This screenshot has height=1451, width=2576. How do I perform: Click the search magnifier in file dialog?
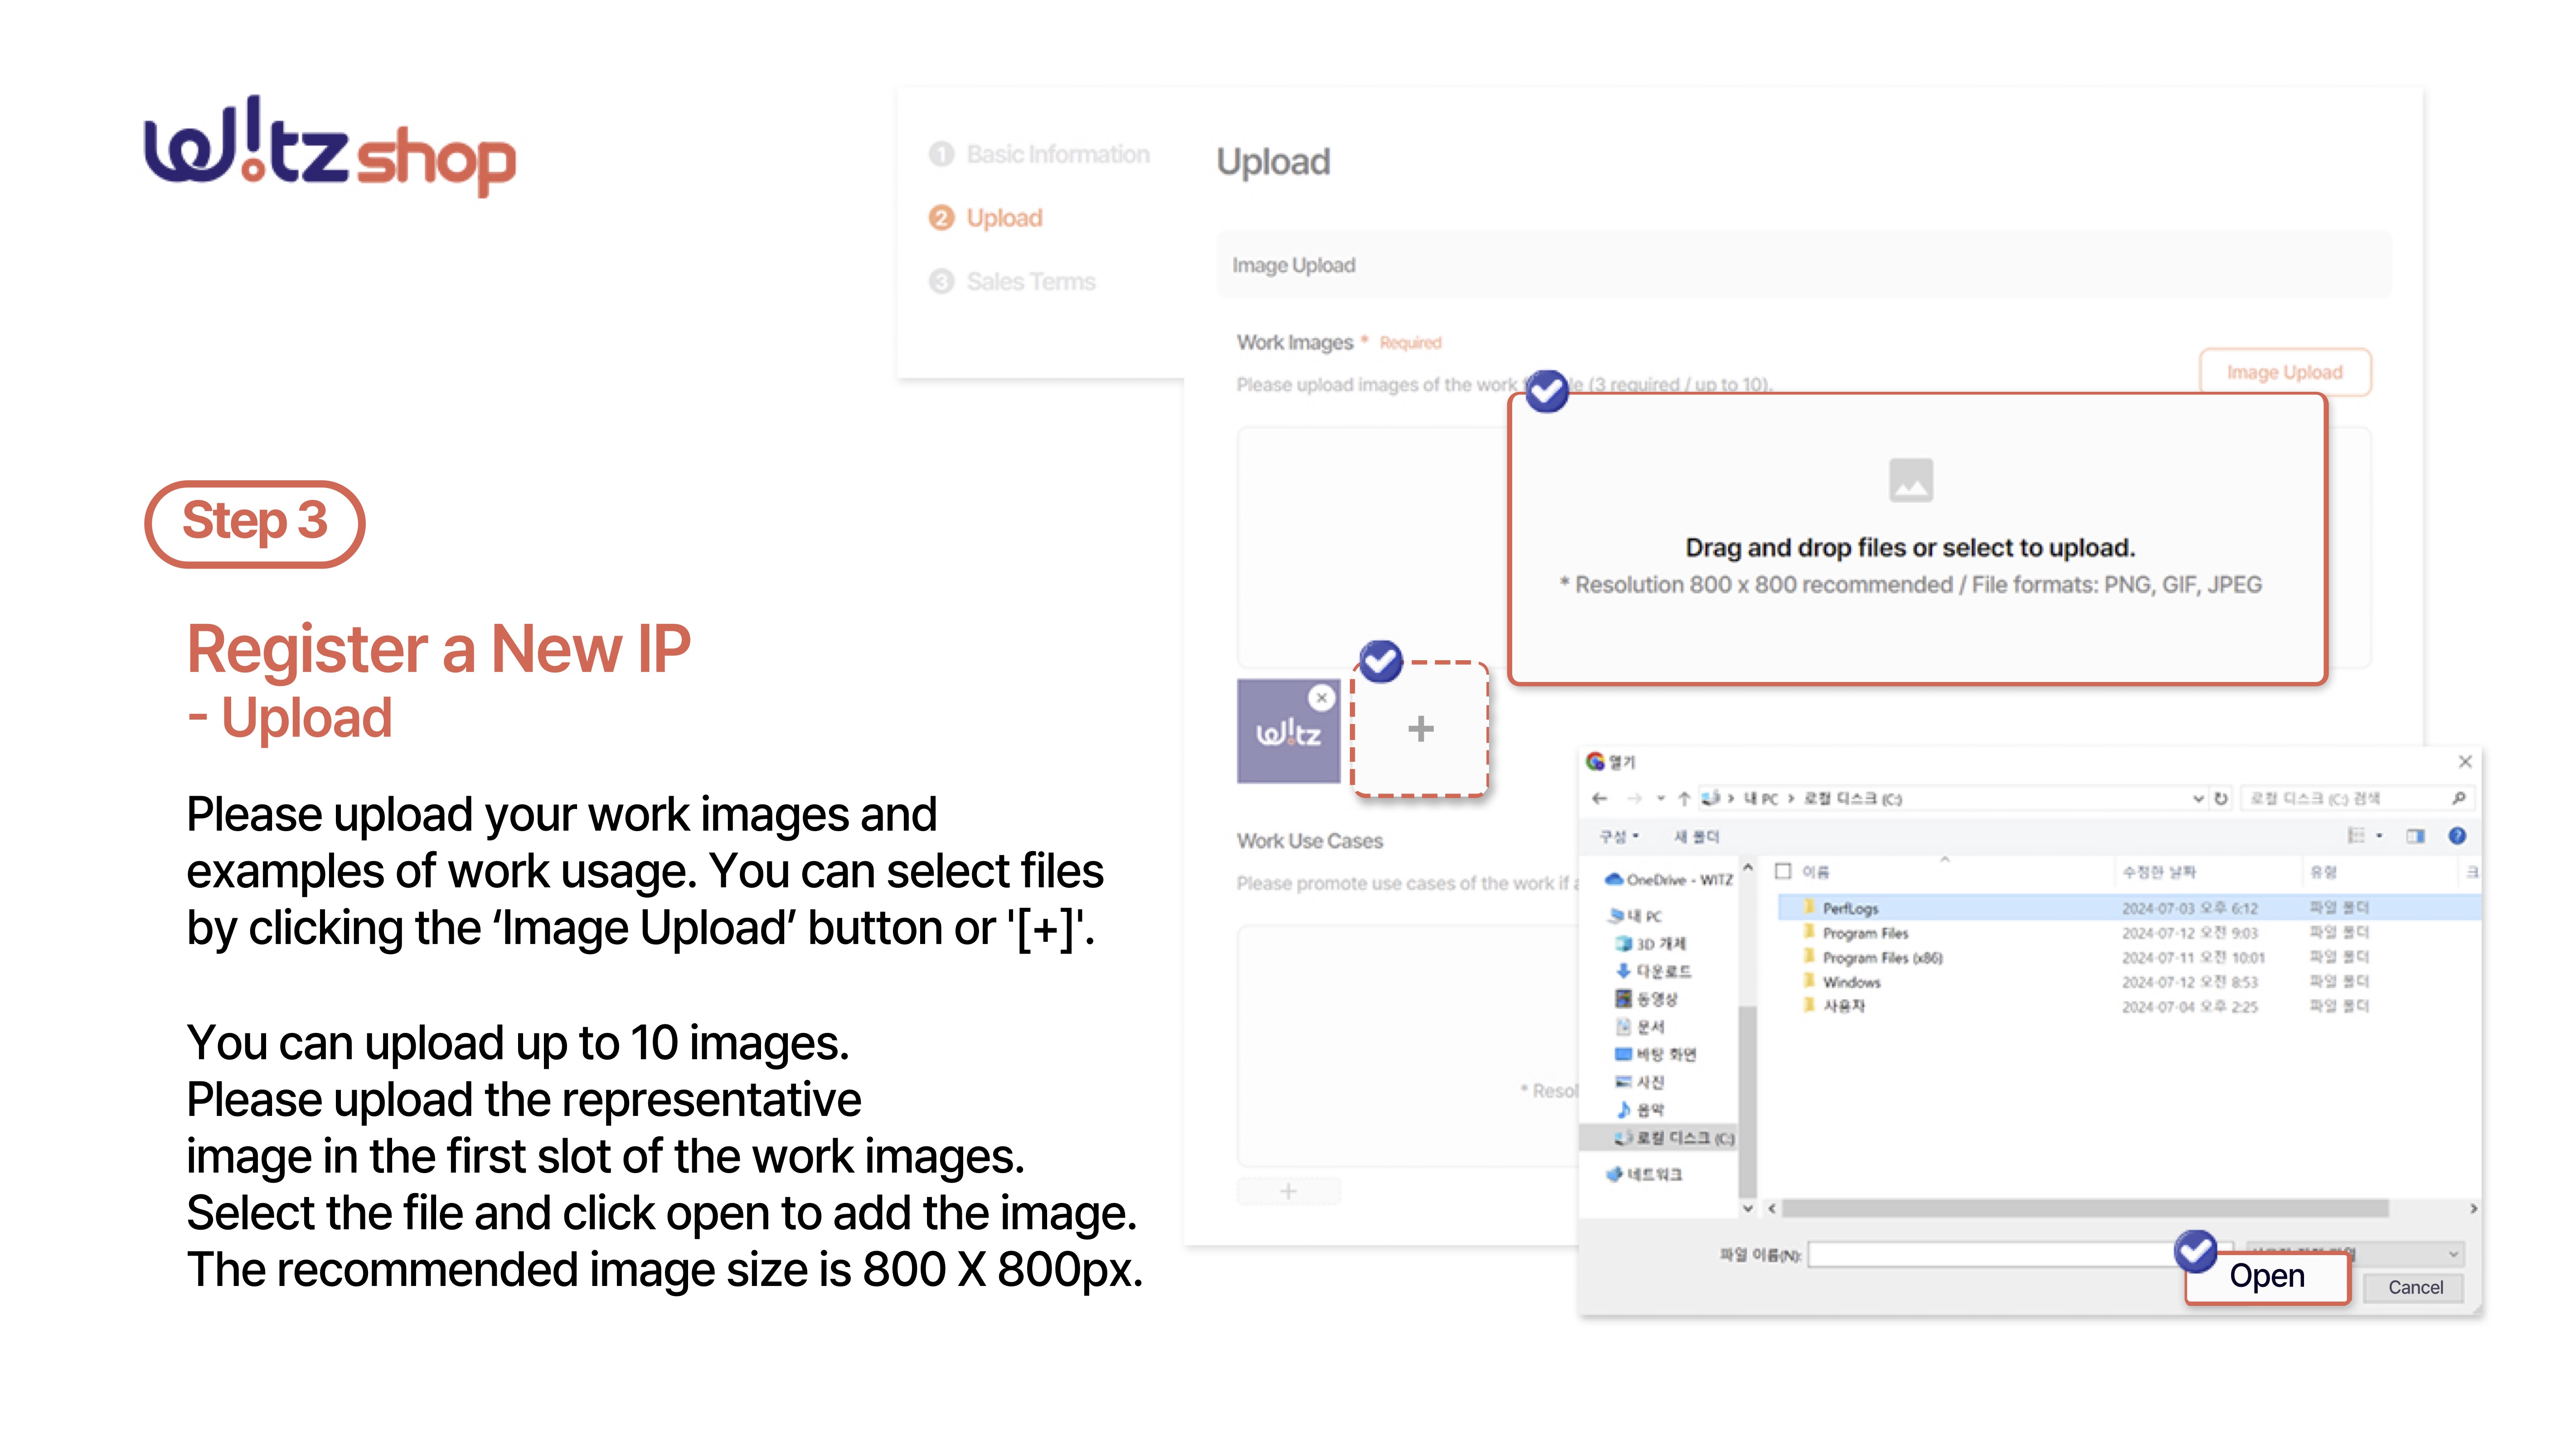point(2458,798)
